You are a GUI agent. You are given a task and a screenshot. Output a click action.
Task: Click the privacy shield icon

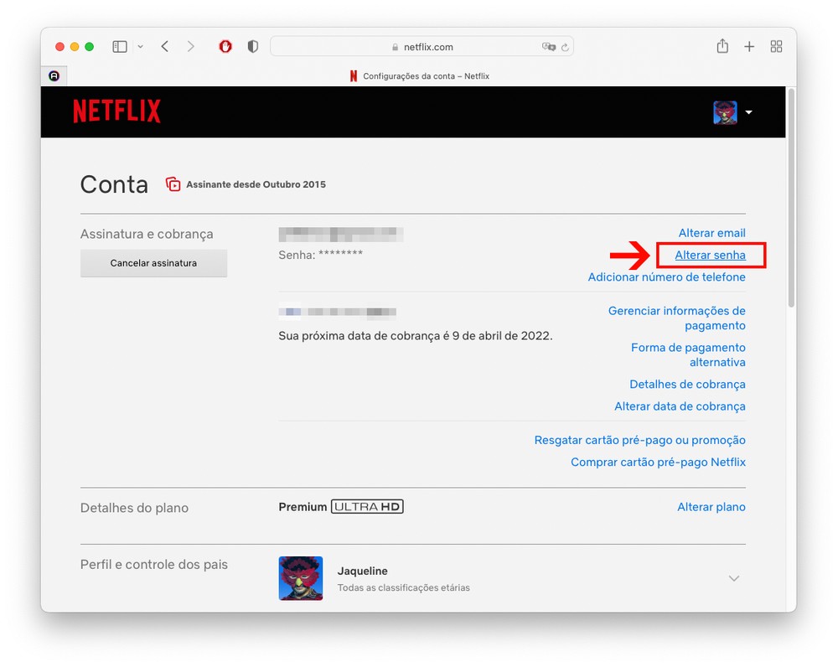point(252,47)
